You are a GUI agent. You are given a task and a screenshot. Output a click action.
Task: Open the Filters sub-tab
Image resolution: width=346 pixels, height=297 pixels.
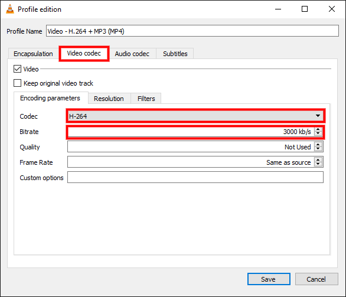tap(146, 99)
